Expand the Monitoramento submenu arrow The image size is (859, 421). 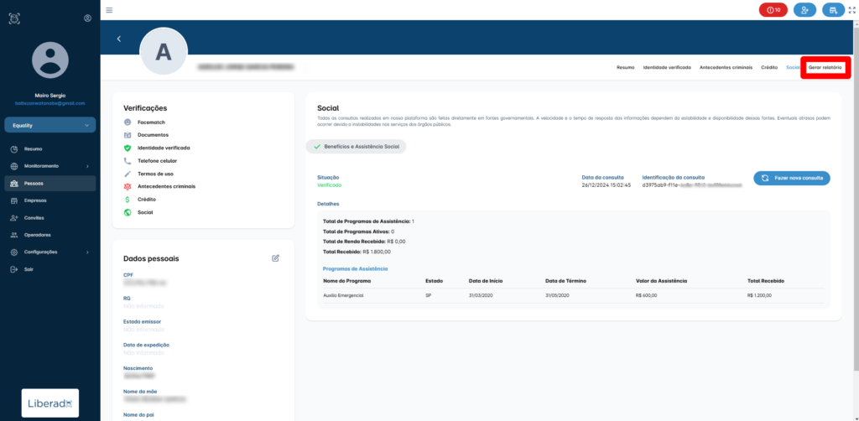pos(87,166)
